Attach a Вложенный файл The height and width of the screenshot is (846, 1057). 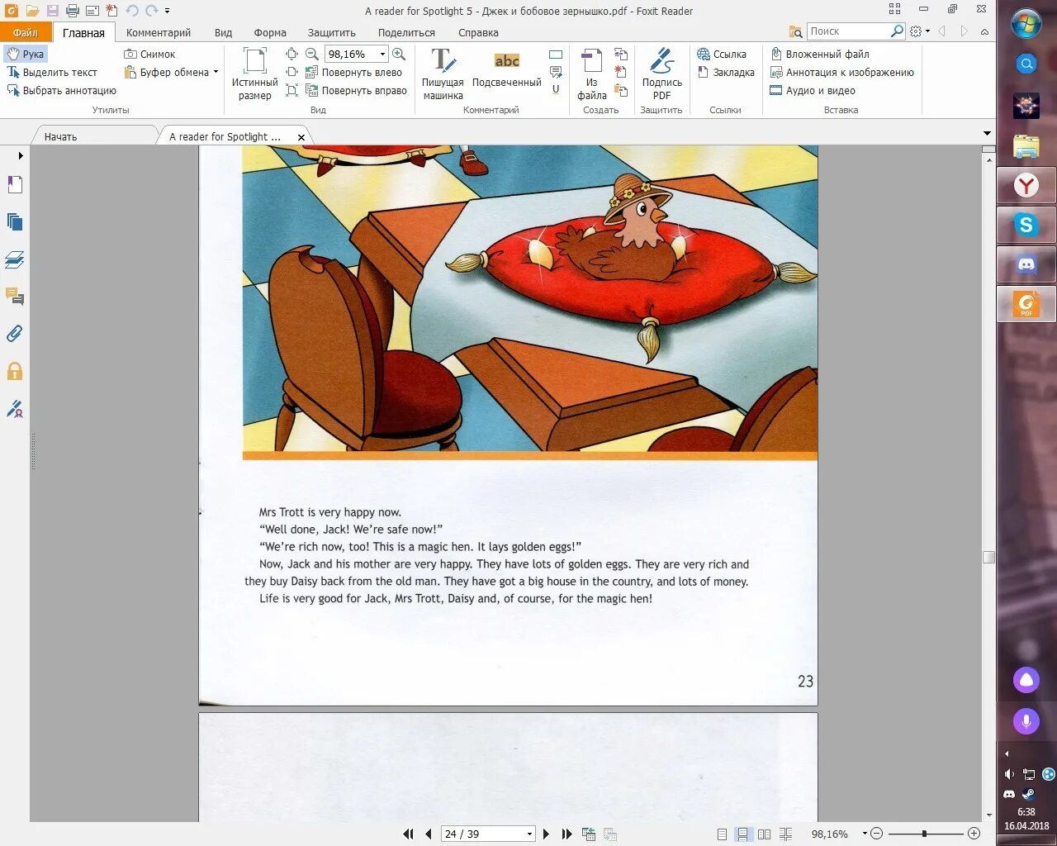point(819,54)
